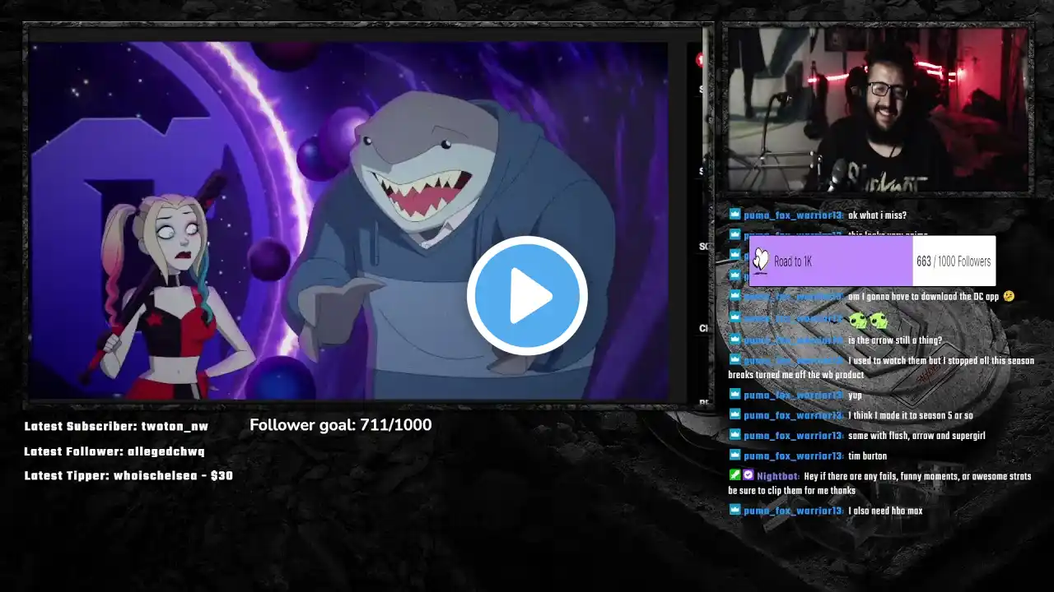Click Latest Subscriber: twoton_nw label

(x=116, y=426)
